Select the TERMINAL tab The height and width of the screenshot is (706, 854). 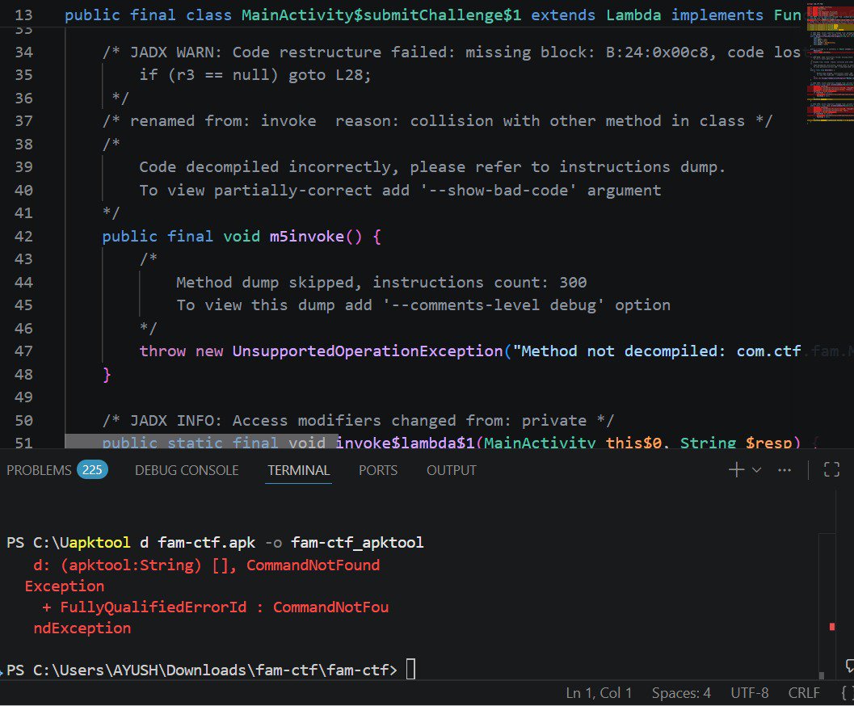[298, 470]
